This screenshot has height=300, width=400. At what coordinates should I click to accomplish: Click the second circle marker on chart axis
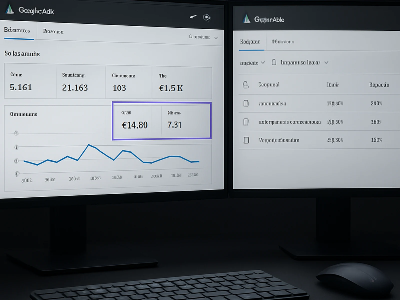tap(16, 147)
